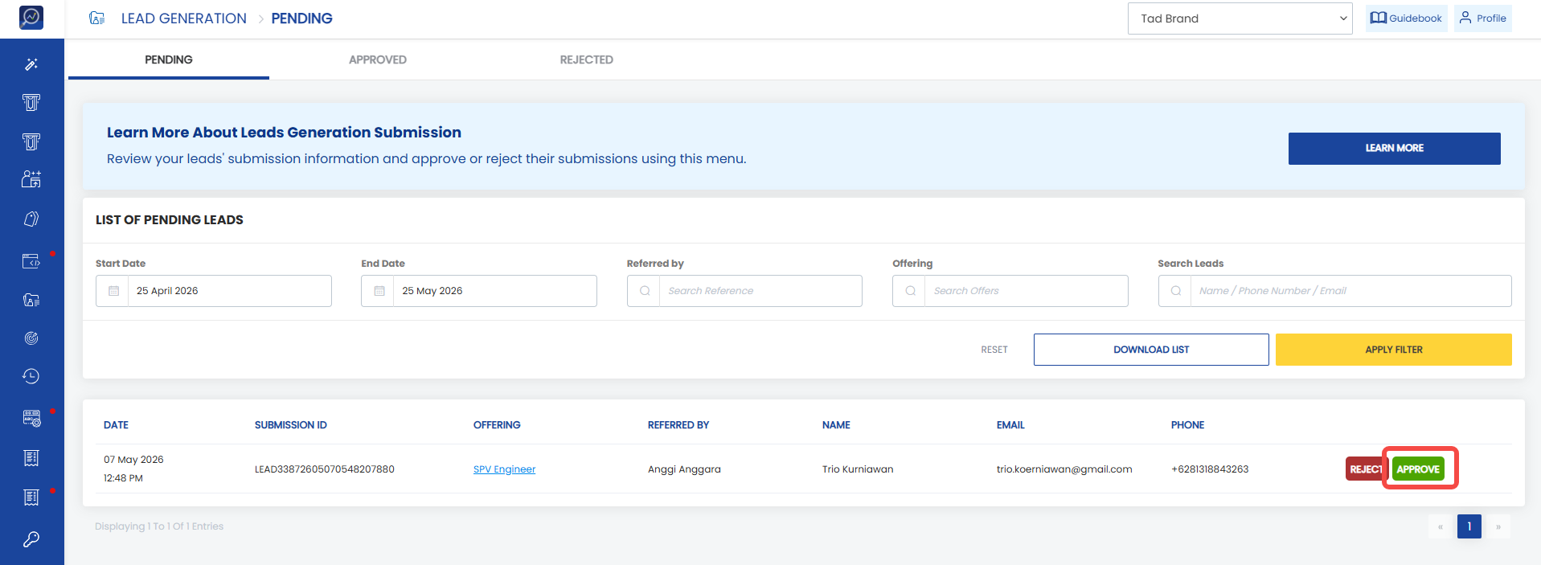
Task: Click the DATE column header
Action: tap(116, 425)
